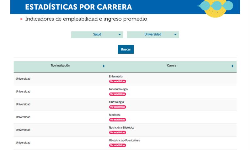Sort by Tipo Institución arrow icon
This screenshot has width=251, height=150.
[x=104, y=66]
